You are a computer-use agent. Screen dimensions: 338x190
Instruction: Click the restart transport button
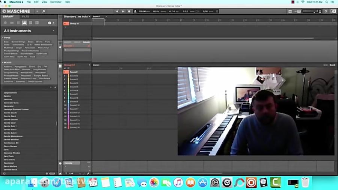117,11
